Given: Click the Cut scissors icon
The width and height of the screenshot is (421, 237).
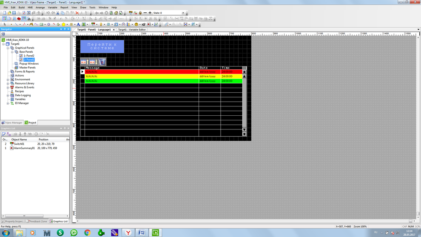Looking at the screenshot, I should coord(58,13).
